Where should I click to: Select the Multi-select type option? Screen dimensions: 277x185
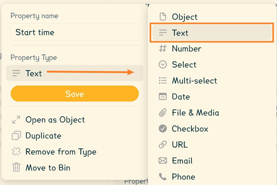pyautogui.click(x=194, y=81)
